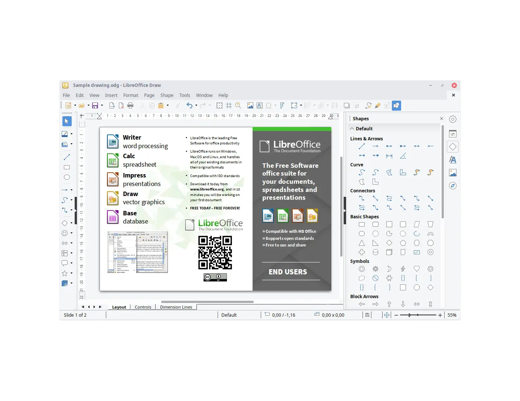This screenshot has width=520, height=401.
Task: Open the Undo history dropdown arrow
Action: pos(196,105)
